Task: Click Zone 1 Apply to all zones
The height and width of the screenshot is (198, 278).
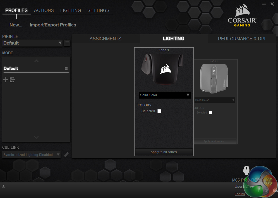Action: pos(164,152)
